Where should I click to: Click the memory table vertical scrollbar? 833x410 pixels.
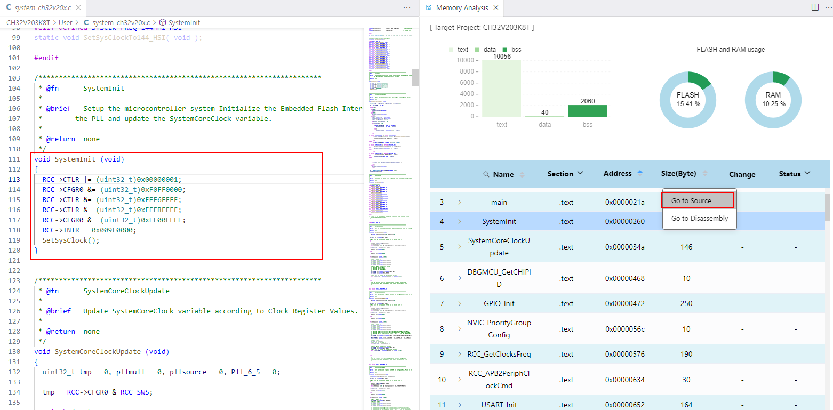pyautogui.click(x=828, y=207)
